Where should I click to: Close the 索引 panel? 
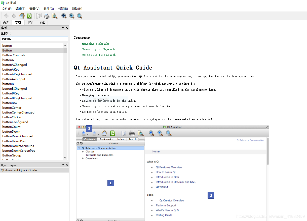coord(67,28)
